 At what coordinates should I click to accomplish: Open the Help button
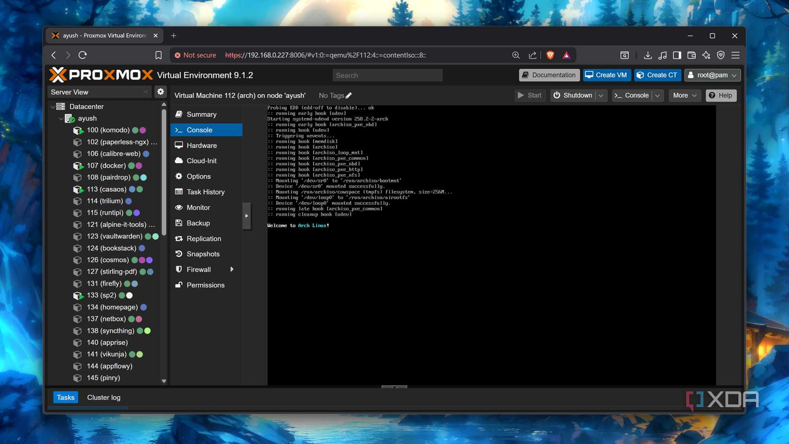[x=721, y=95]
